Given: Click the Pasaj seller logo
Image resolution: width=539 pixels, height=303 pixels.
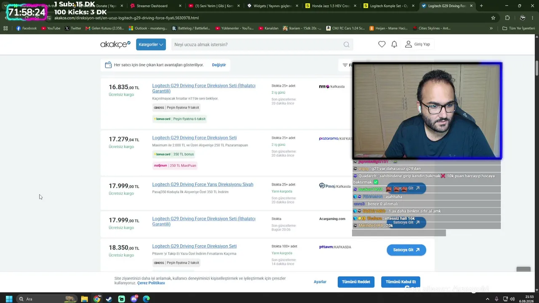Looking at the screenshot, I should click(335, 186).
